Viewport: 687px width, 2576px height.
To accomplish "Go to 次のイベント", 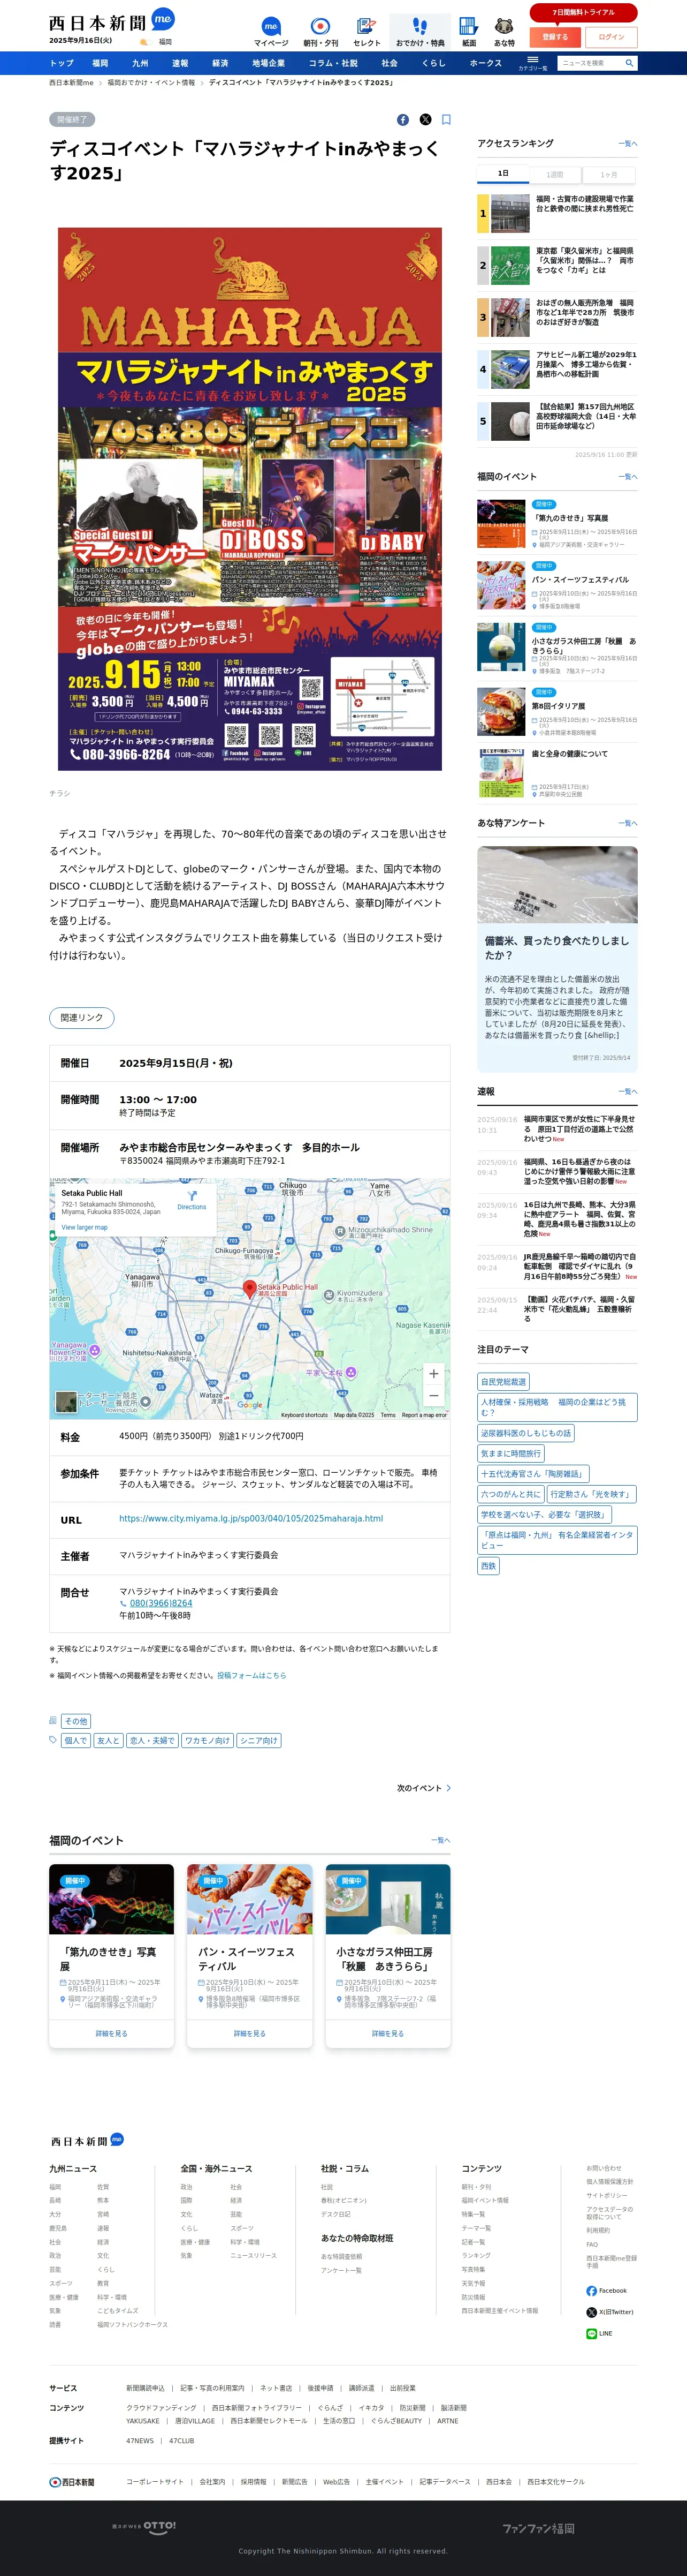I will [x=423, y=1788].
